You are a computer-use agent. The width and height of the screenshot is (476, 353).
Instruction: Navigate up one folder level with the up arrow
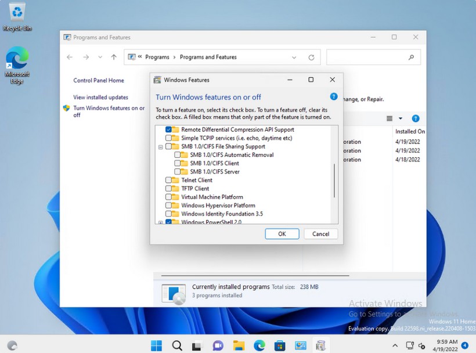click(x=114, y=57)
